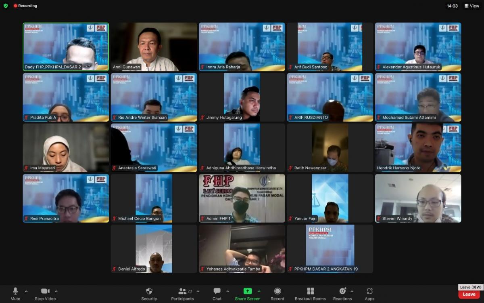
Task: Expand the chevron next to Chat
Action: (x=228, y=291)
